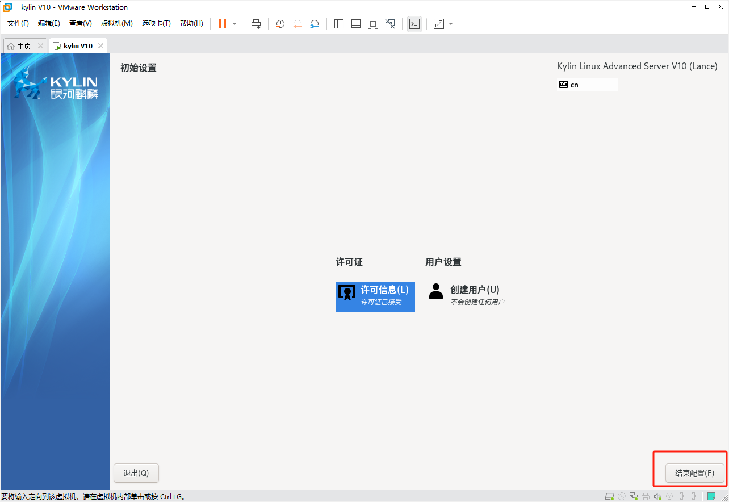Open the 虚拟机(M) menu

tap(116, 23)
